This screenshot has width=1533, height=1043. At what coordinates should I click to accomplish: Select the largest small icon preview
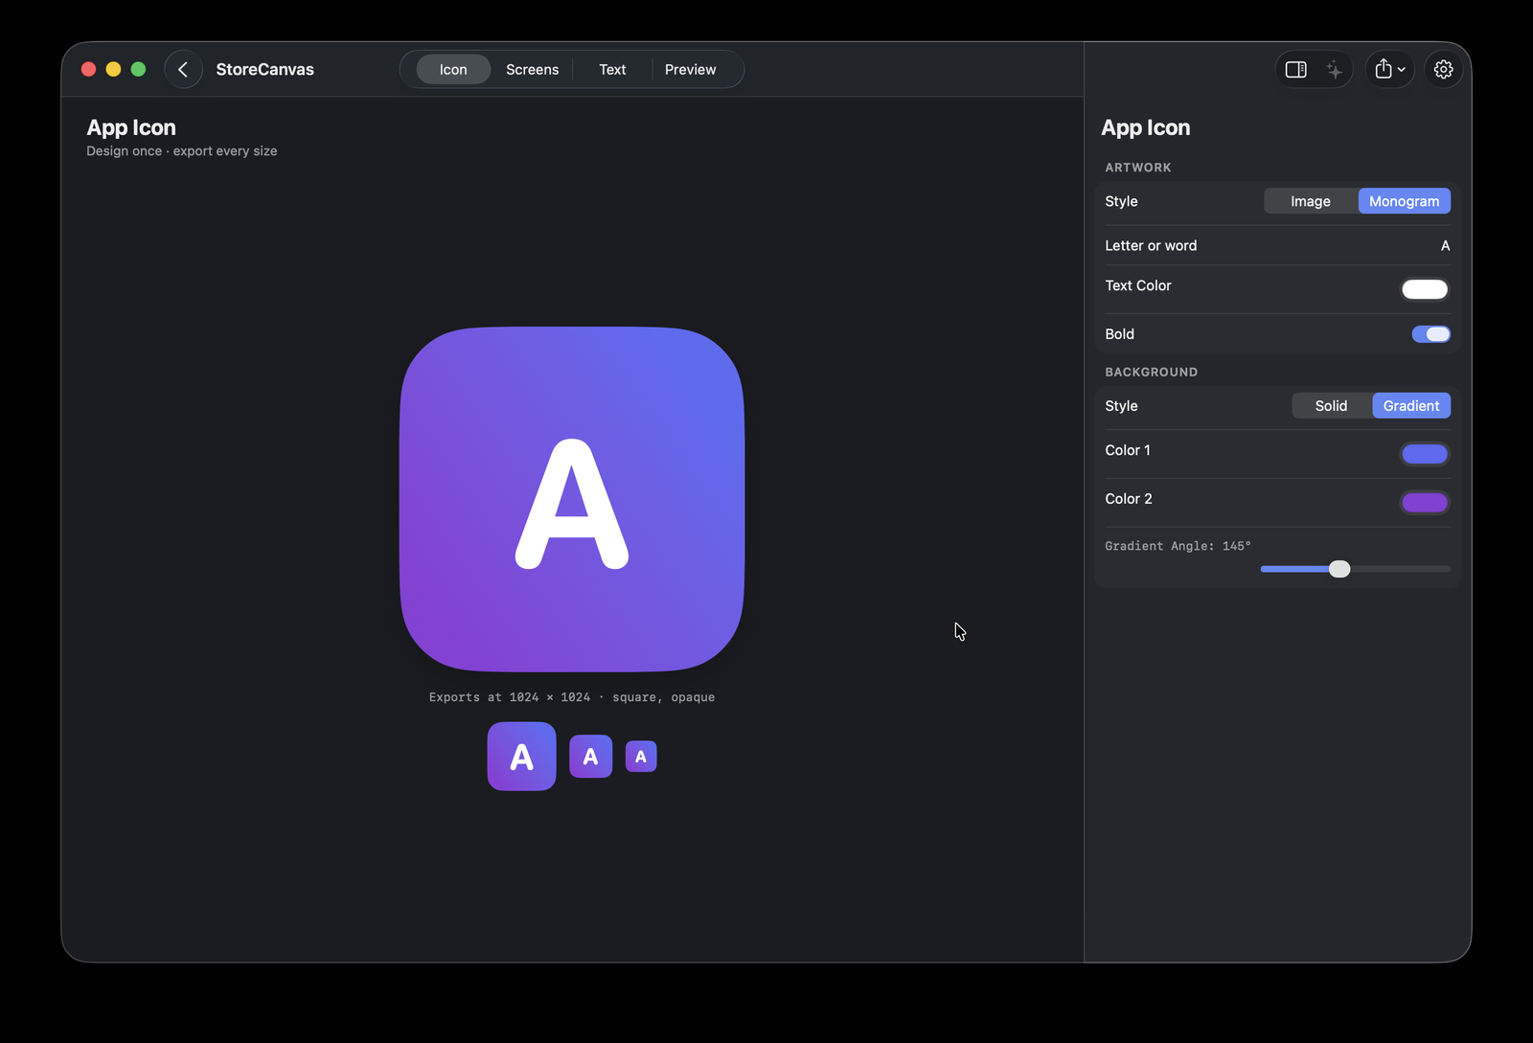pyautogui.click(x=521, y=757)
